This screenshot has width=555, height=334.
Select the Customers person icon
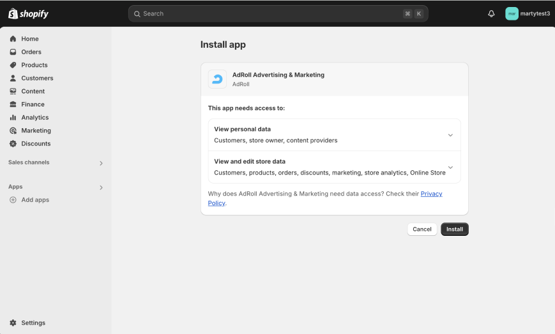(13, 78)
